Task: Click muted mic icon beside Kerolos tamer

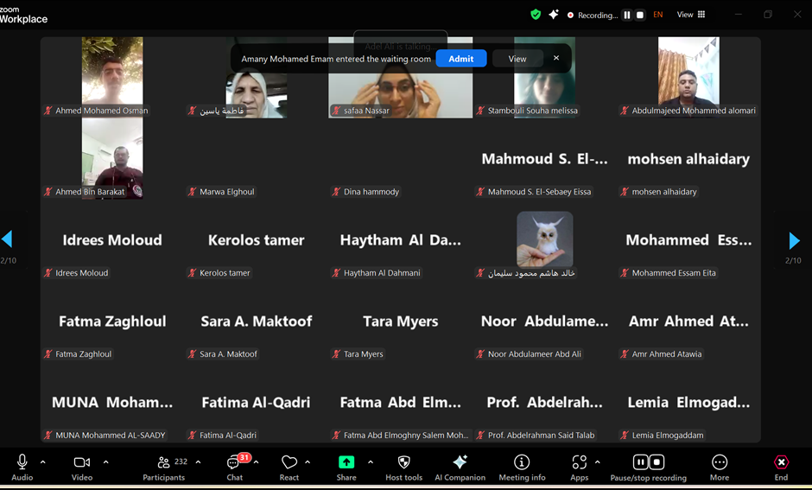Action: pos(193,273)
